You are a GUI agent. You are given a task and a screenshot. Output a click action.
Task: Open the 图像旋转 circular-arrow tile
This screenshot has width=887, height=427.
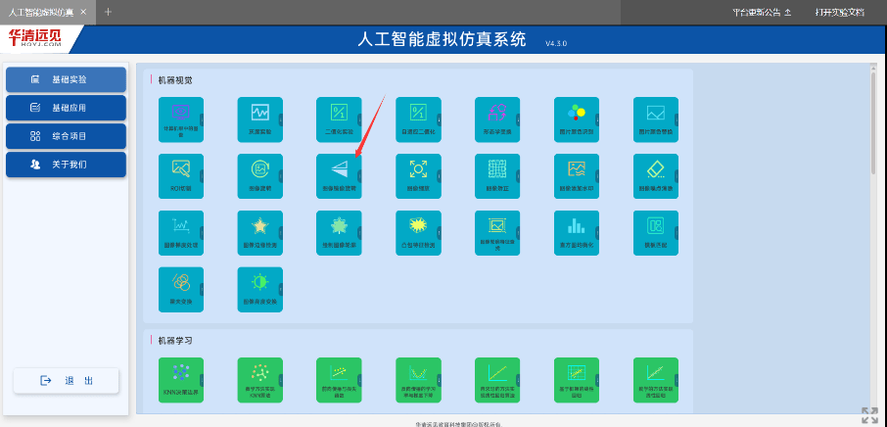click(259, 176)
